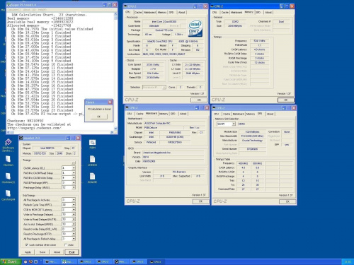Switch to Mainboard tab in CPU-Z SPD window
Screen dimensions: 354x265
(x=239, y=114)
